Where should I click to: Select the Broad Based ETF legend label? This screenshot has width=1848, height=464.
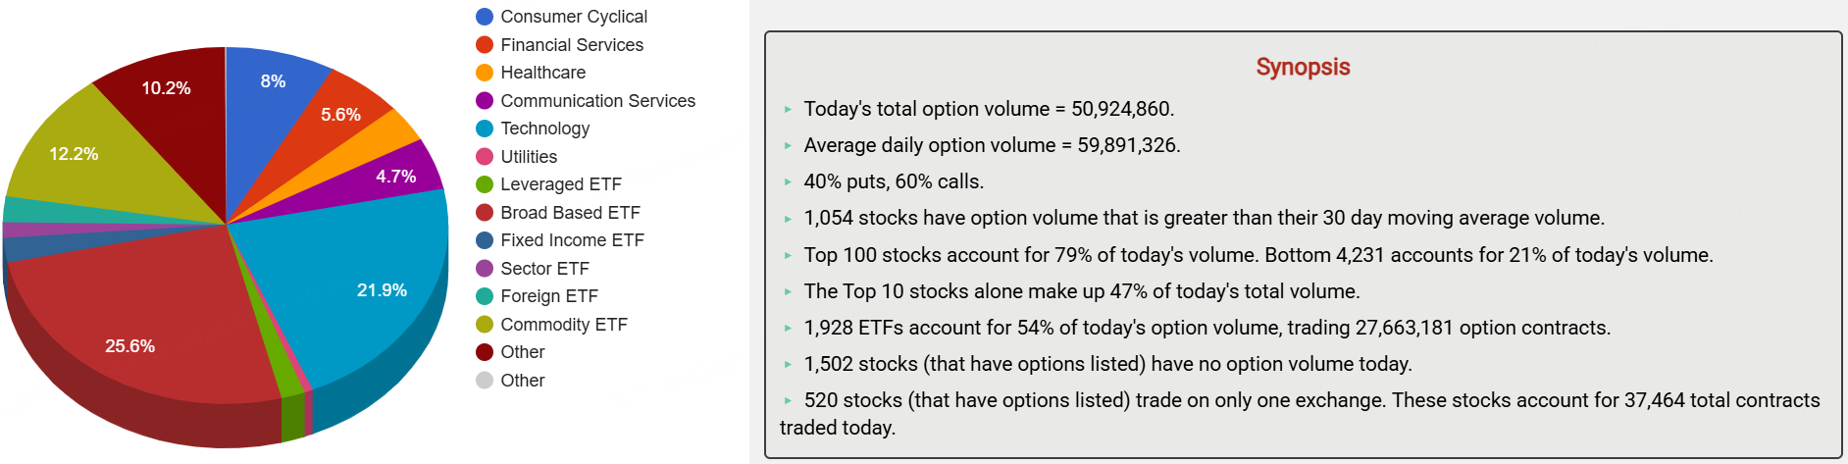pyautogui.click(x=570, y=213)
